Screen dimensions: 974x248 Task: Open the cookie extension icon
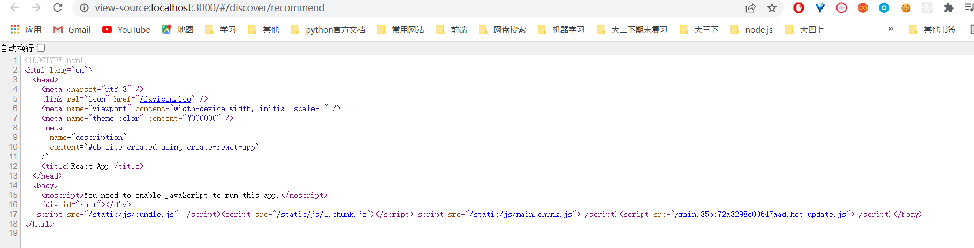[905, 8]
